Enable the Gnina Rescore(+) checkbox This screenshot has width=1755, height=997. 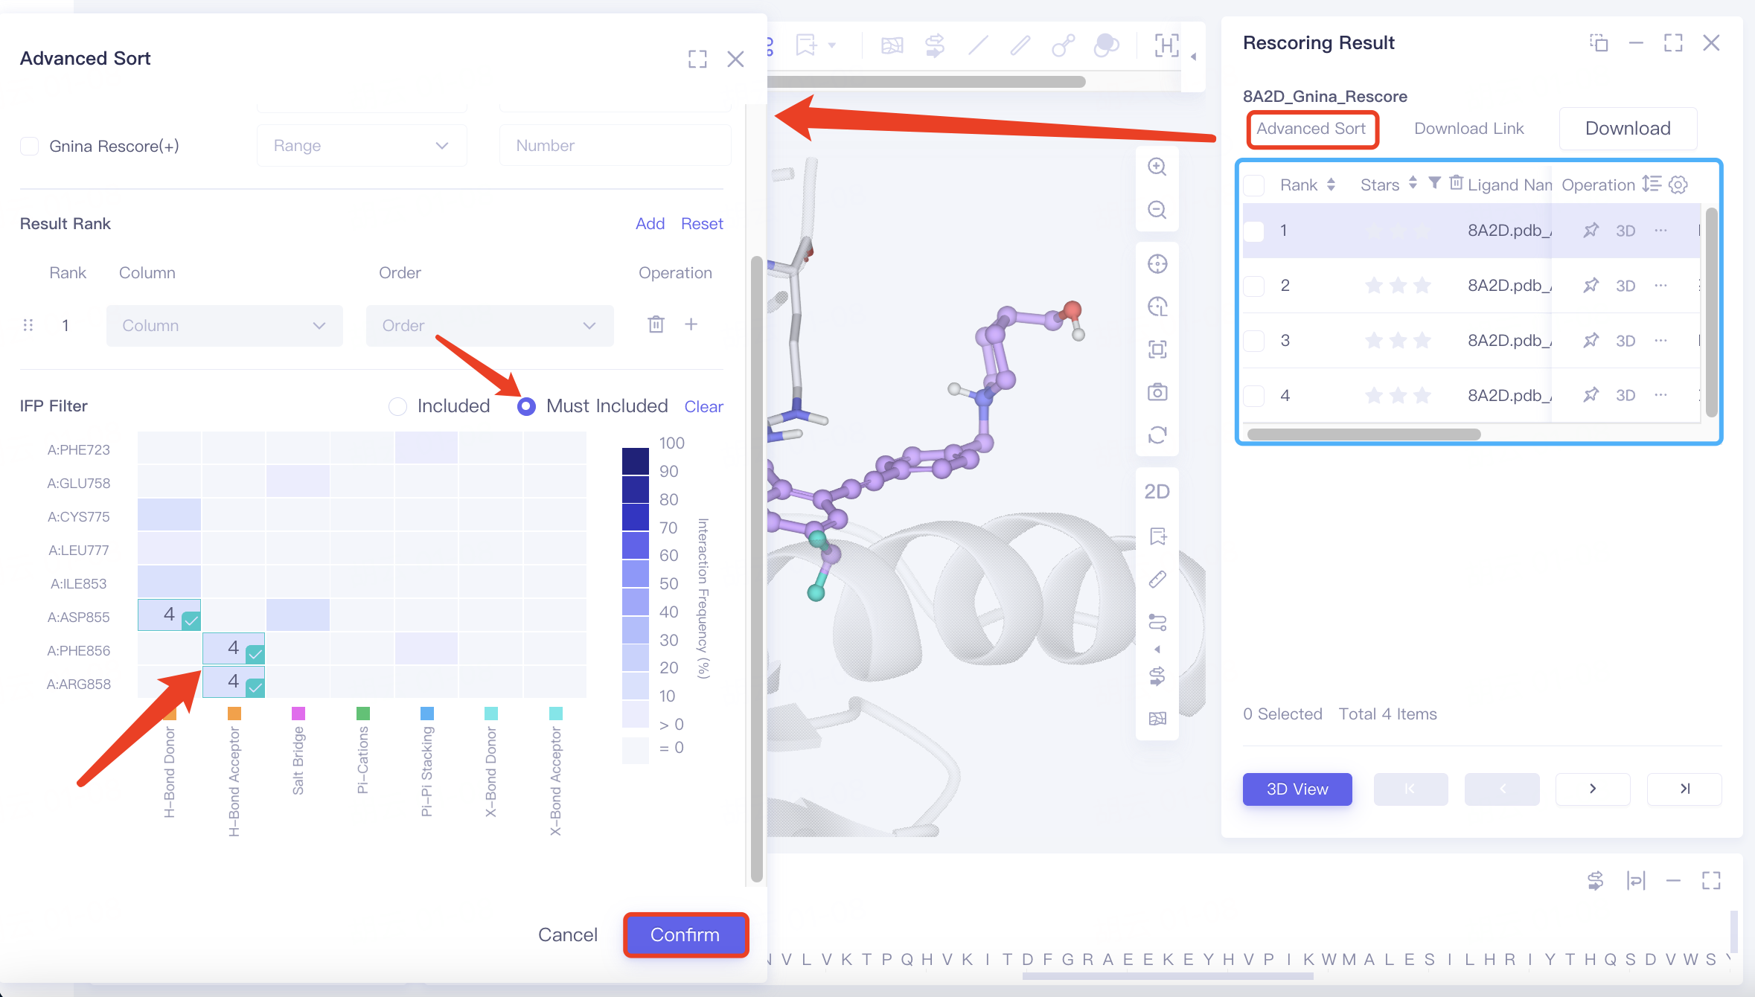pos(29,146)
